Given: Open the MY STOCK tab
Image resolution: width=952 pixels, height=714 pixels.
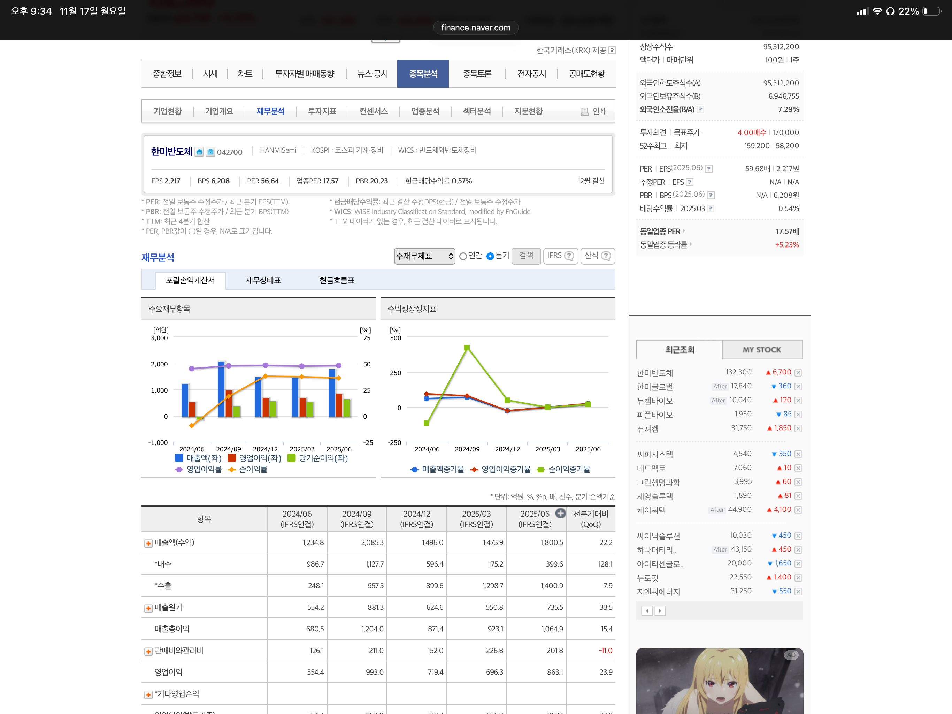Looking at the screenshot, I should 761,349.
